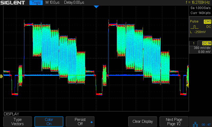This screenshot has width=212, height=127.
Task: Click the pulse trigger waveform icon
Action: click(x=194, y=27)
